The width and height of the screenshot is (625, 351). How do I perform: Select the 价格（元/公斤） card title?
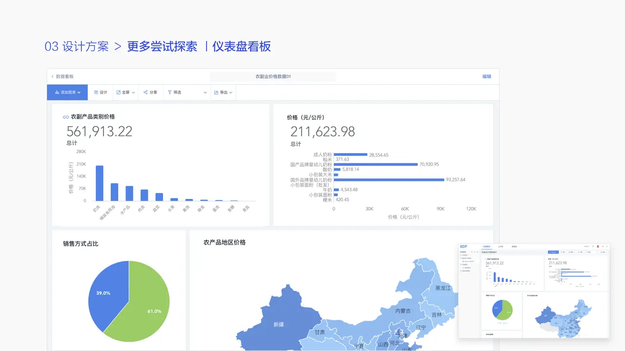(x=306, y=117)
